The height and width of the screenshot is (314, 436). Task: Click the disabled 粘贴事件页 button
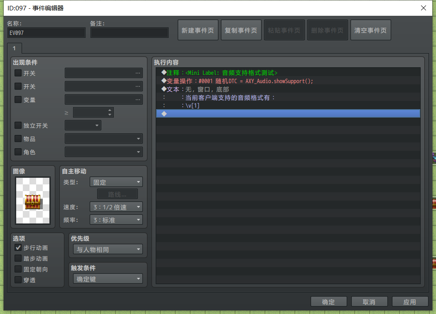pyautogui.click(x=284, y=30)
